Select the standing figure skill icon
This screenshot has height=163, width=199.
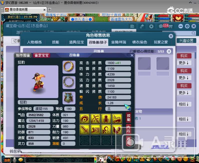pyautogui.click(x=106, y=119)
